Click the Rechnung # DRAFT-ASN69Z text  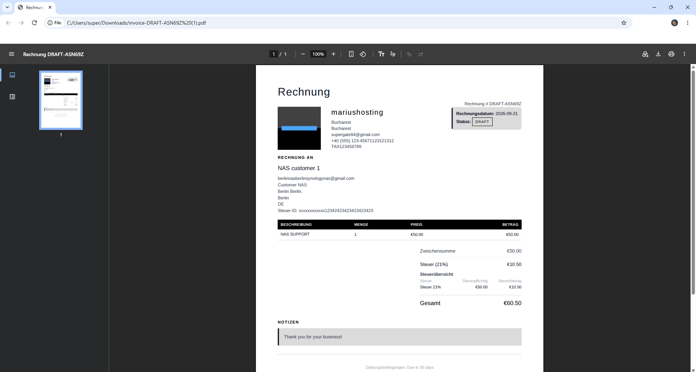coord(493,104)
